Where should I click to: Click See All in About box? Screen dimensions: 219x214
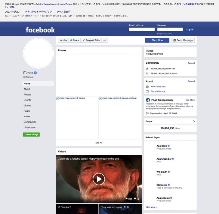click(191, 81)
